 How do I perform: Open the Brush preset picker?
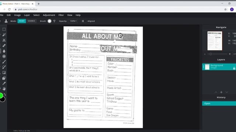(x=49, y=21)
